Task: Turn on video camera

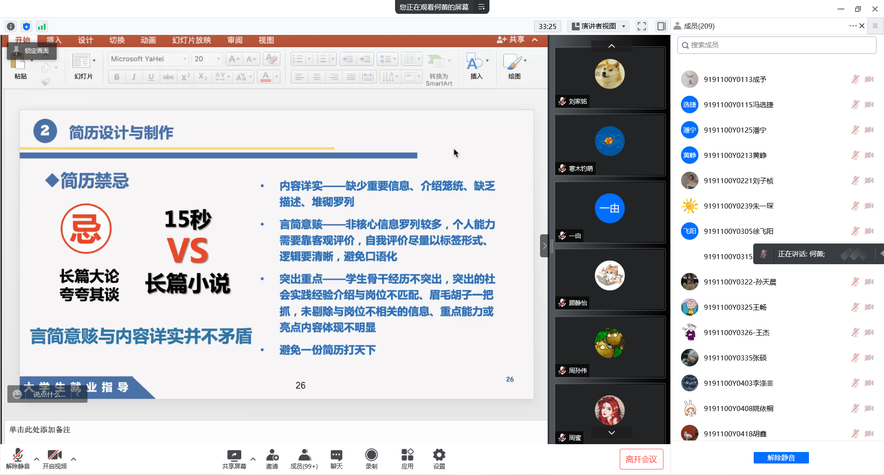Action: point(54,458)
